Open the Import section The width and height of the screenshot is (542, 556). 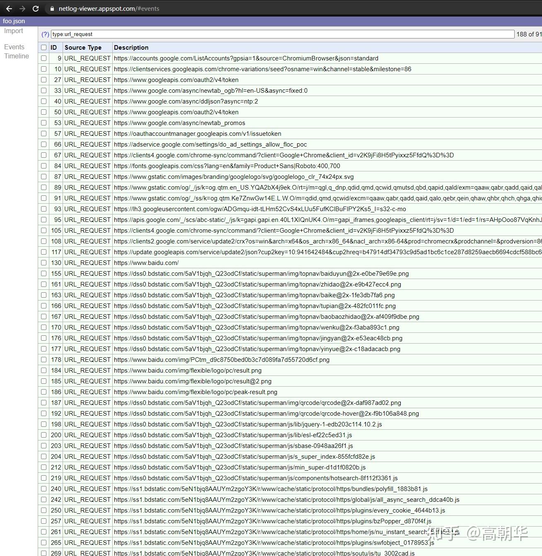(13, 31)
